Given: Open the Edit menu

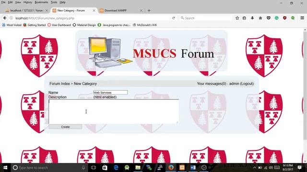Looking at the screenshot, I should pos(10,2).
